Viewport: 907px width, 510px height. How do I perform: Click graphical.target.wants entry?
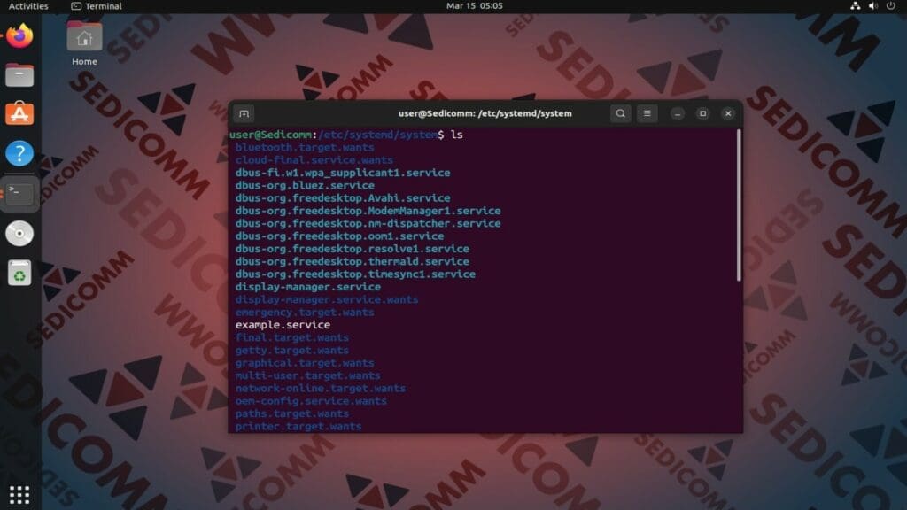pos(305,363)
